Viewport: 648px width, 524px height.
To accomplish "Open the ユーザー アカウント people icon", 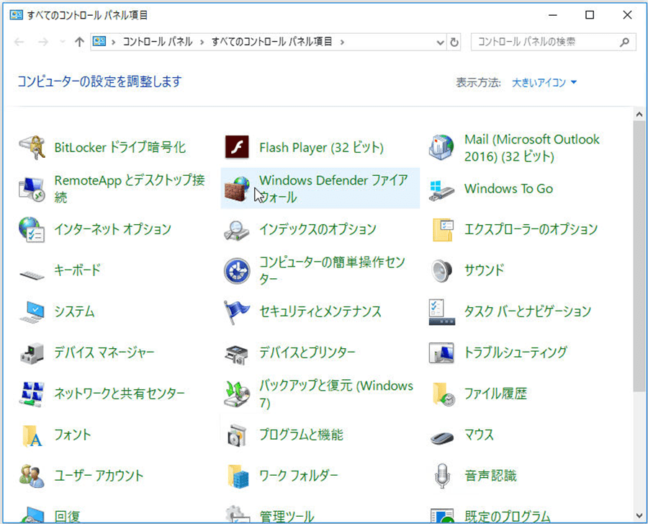I will point(32,476).
